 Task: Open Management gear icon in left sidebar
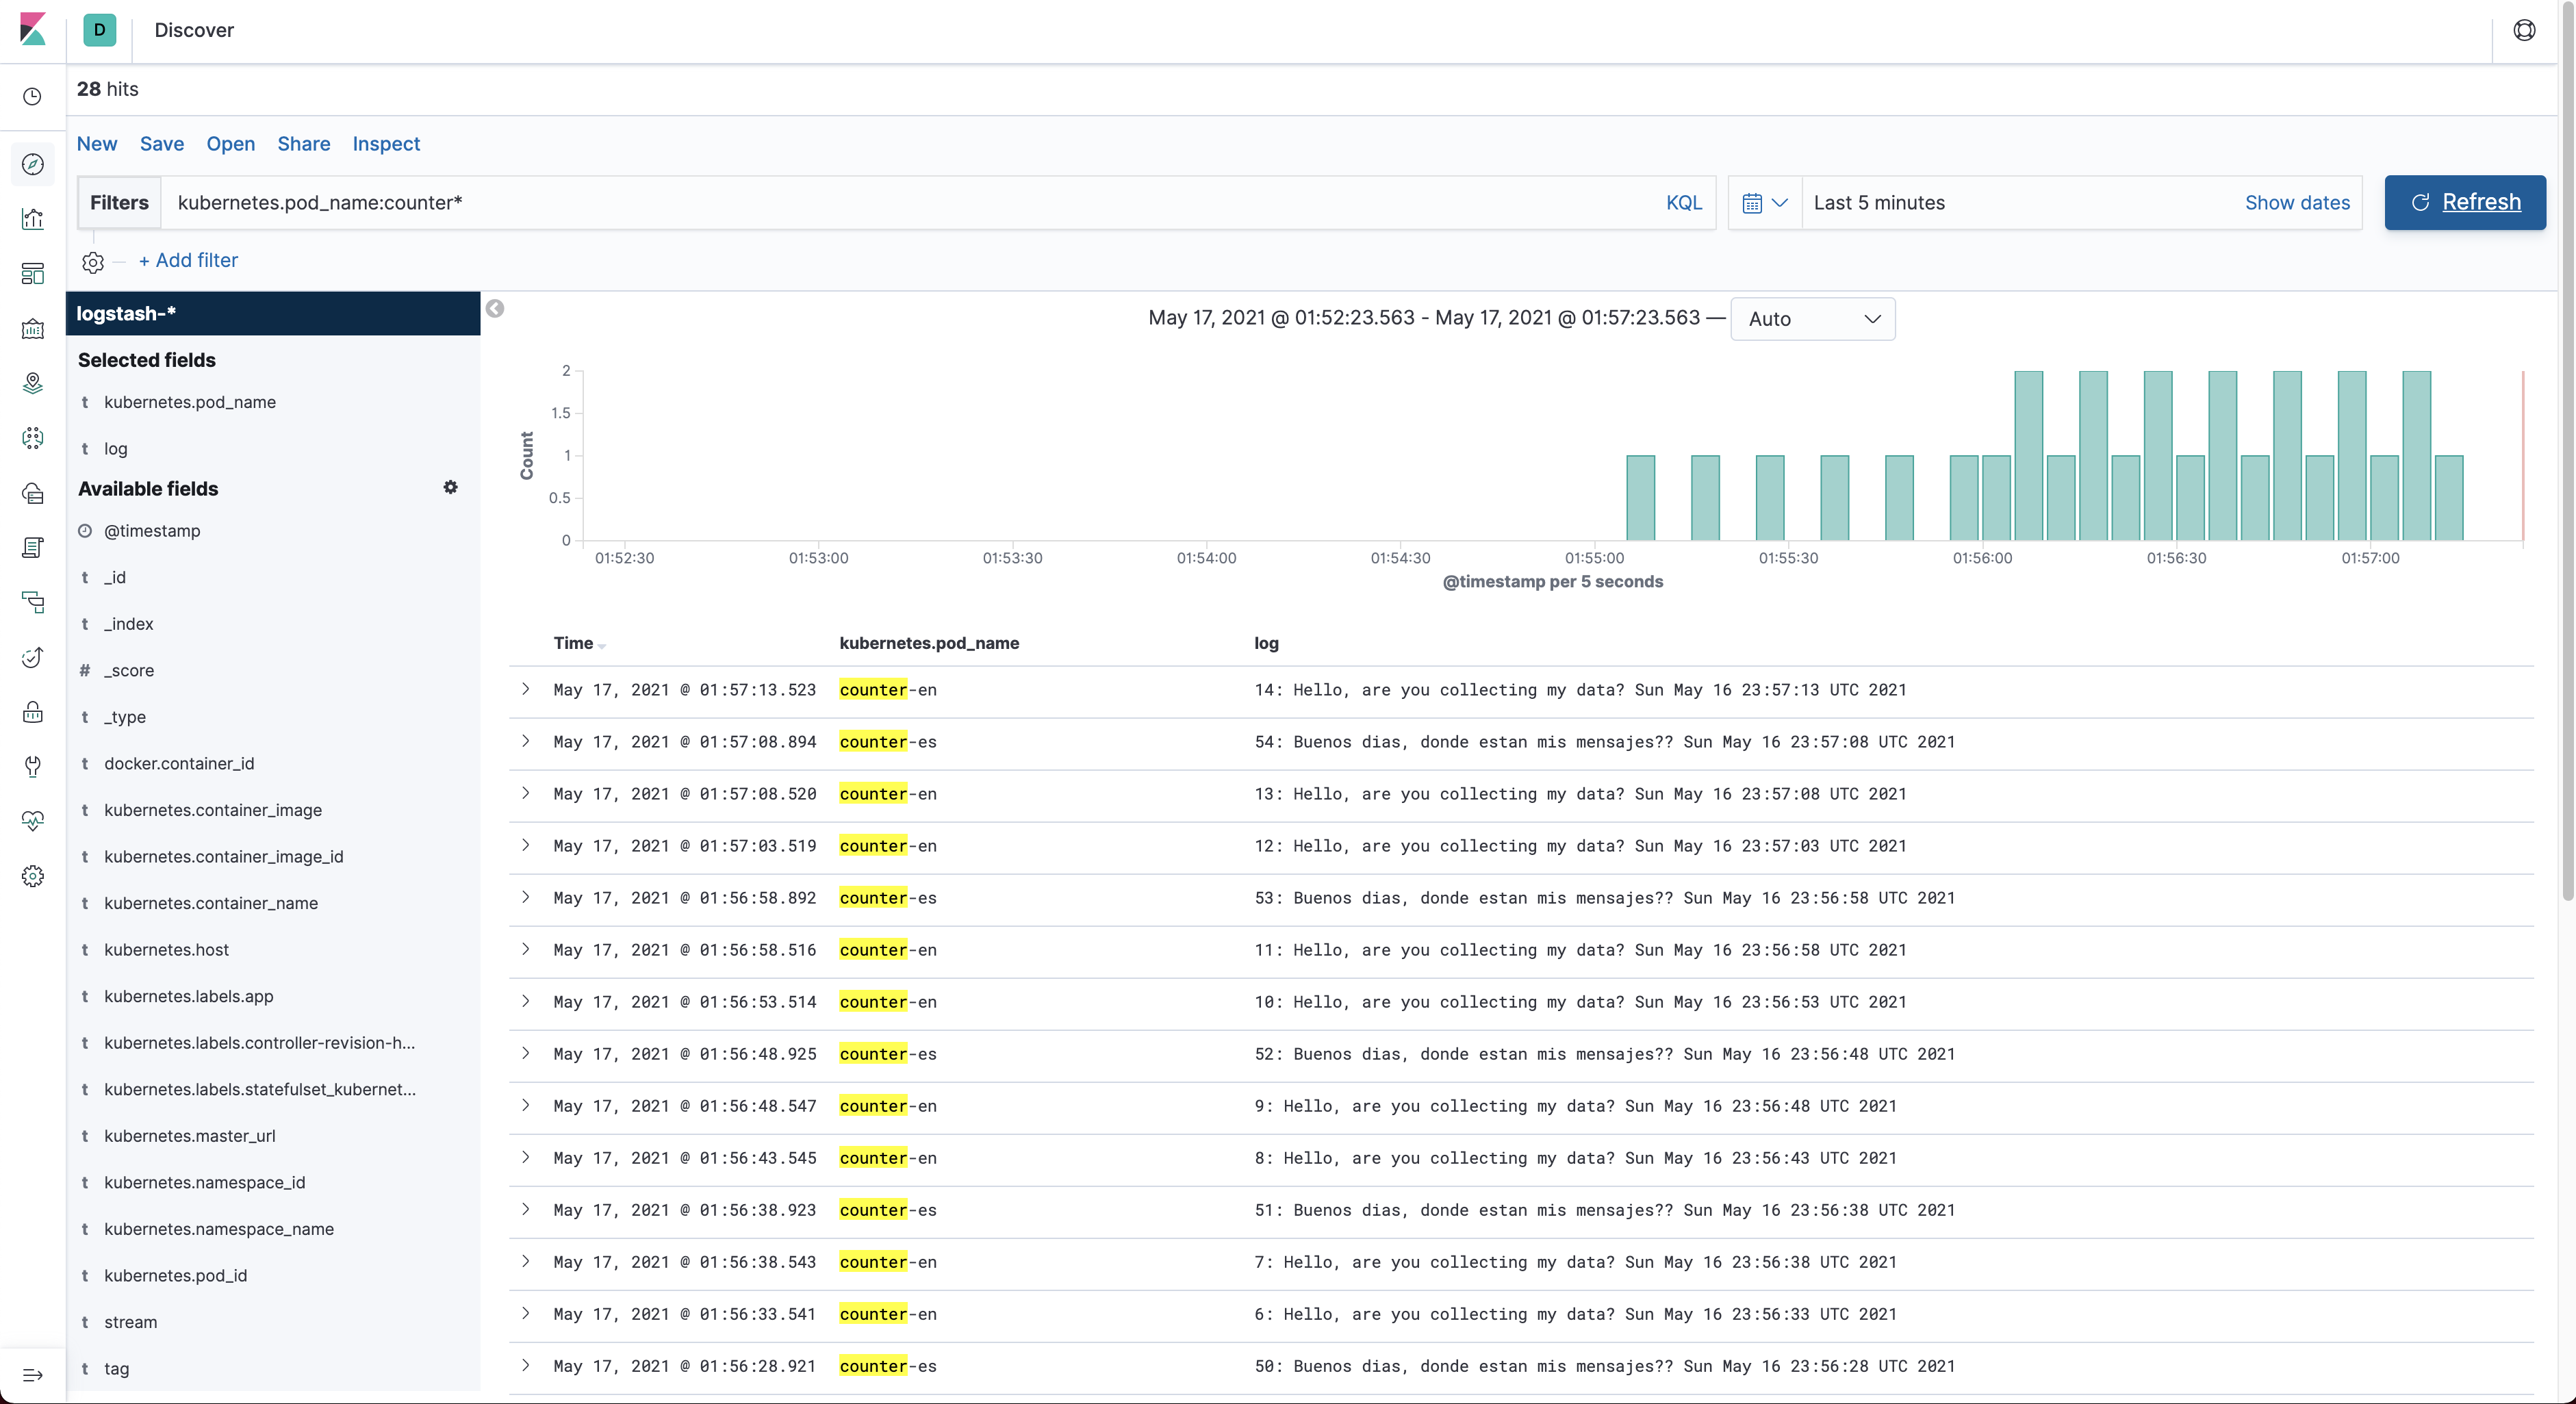[x=32, y=876]
